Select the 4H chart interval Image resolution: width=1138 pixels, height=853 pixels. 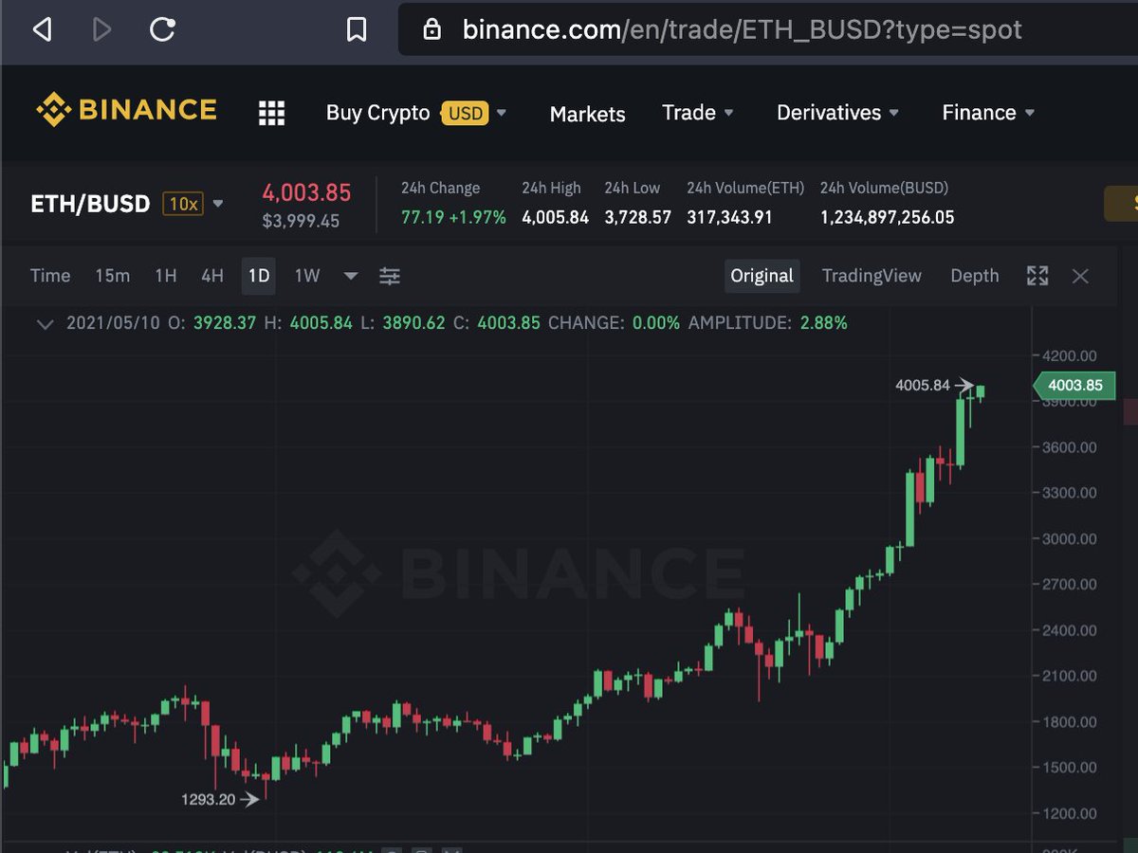click(x=212, y=276)
